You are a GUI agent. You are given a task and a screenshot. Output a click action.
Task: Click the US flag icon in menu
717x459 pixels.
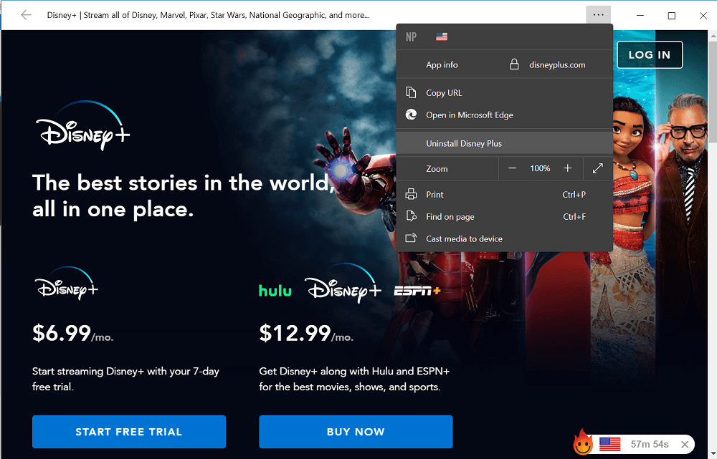point(442,37)
